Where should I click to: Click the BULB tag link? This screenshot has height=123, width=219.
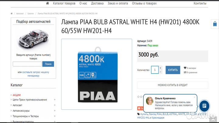tap(165, 114)
